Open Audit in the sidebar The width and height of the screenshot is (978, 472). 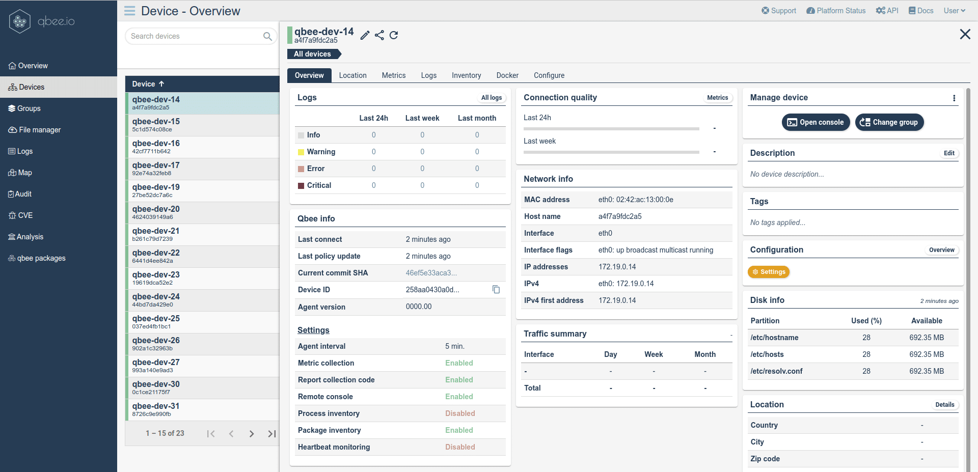59,194
